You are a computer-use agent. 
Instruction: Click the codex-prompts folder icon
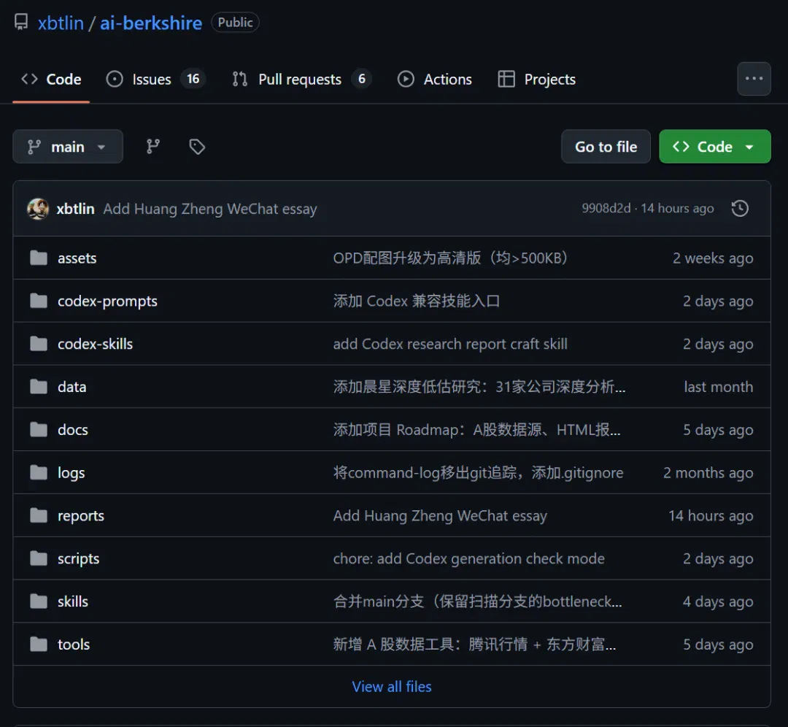click(39, 301)
